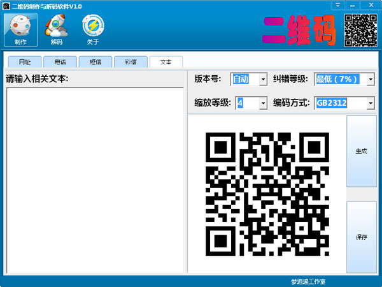Select the 文本 tab
Screen dimensions: 382x287
166,62
